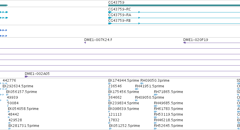The height and width of the screenshot is (130, 240).
Task: Select EST RH46218.5prime
Action: 168,120
